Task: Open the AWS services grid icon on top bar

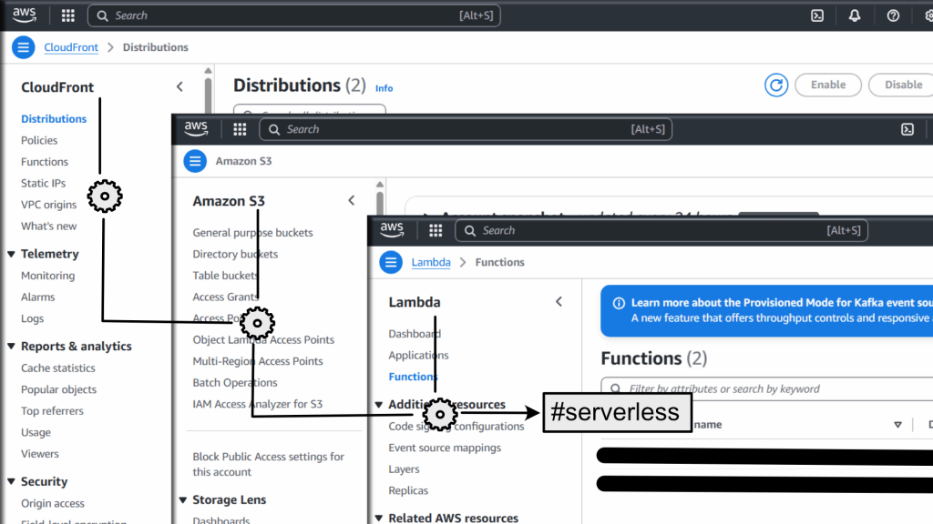Action: pyautogui.click(x=67, y=15)
